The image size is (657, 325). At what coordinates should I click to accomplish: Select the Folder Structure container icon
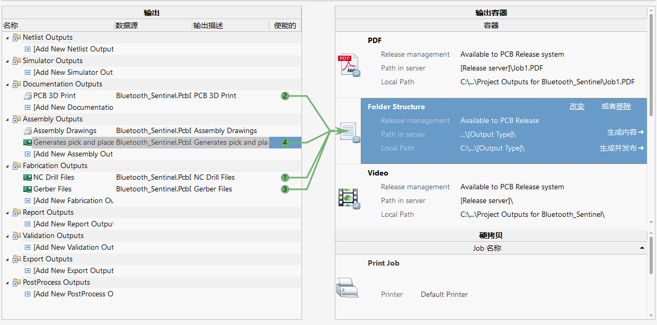point(349,132)
